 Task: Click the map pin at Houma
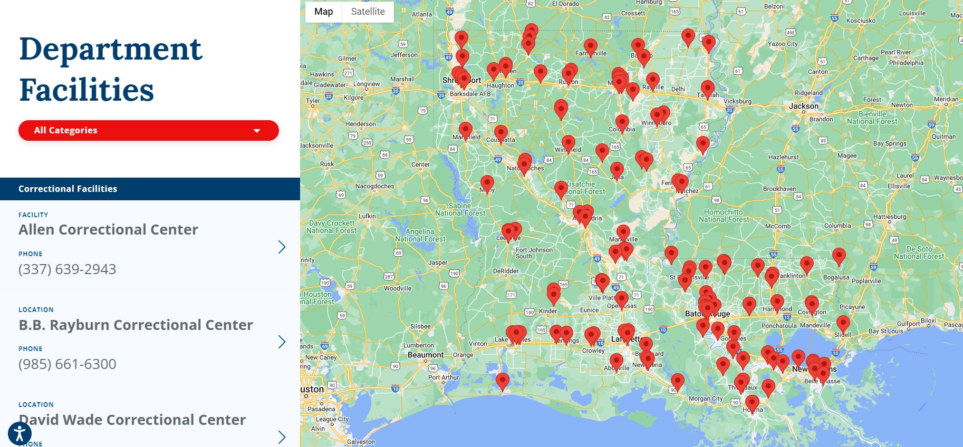[x=753, y=404]
